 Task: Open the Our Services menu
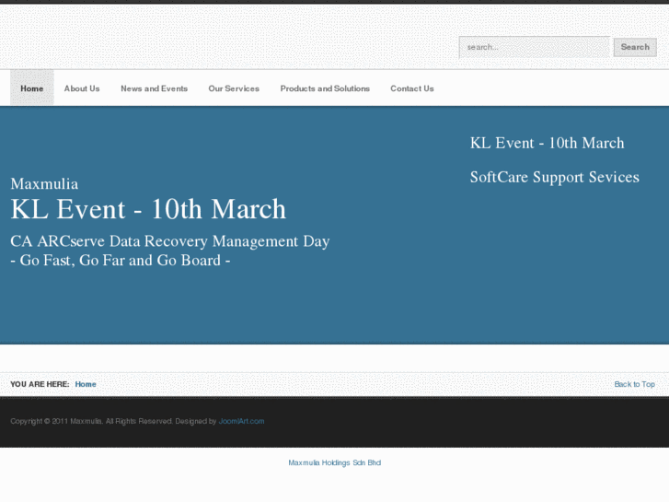[234, 88]
